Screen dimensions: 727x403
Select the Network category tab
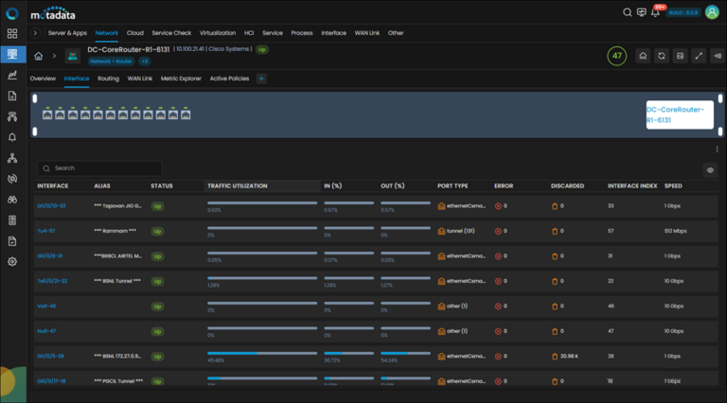[107, 33]
